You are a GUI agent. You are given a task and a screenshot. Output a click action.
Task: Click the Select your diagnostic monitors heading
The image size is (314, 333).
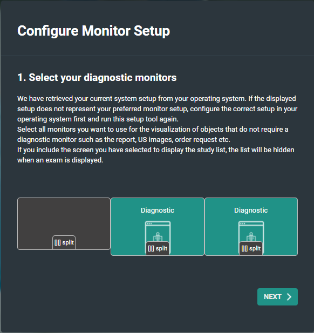[97, 78]
